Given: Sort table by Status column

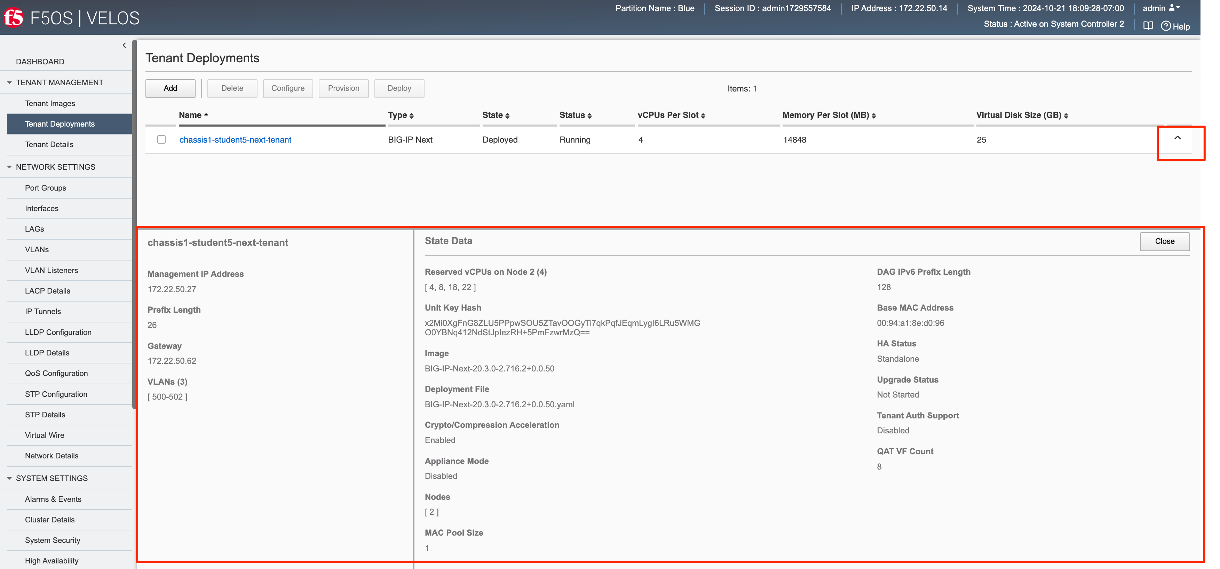Looking at the screenshot, I should tap(576, 115).
